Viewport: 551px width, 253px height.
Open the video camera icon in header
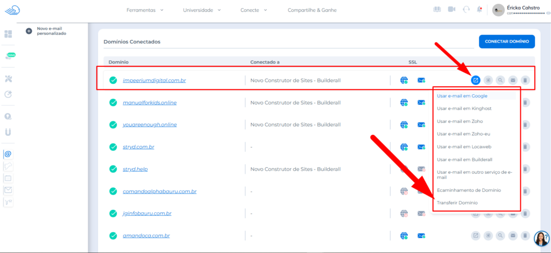pos(451,10)
